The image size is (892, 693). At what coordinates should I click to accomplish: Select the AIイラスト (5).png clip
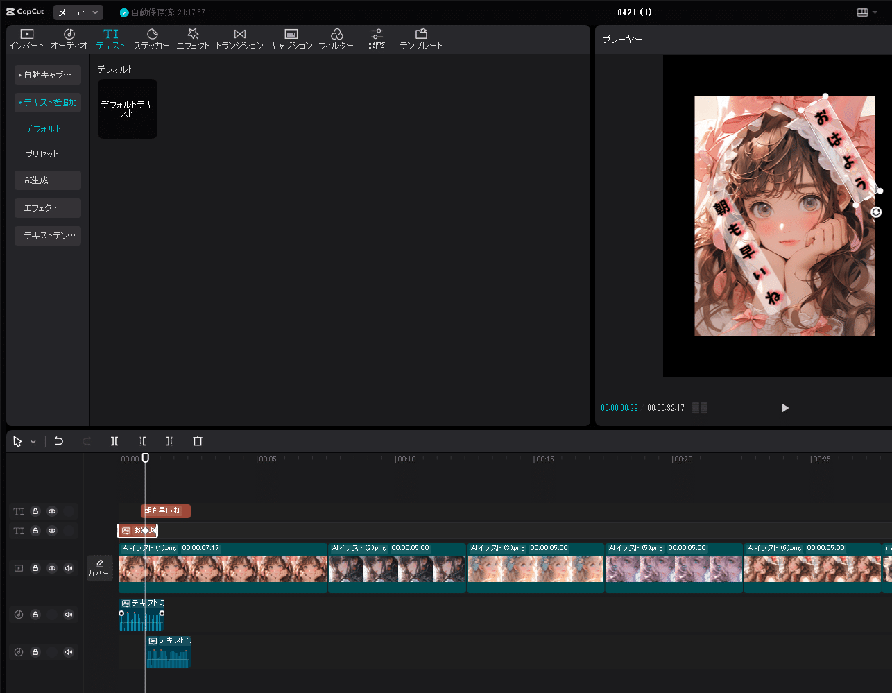(x=674, y=568)
